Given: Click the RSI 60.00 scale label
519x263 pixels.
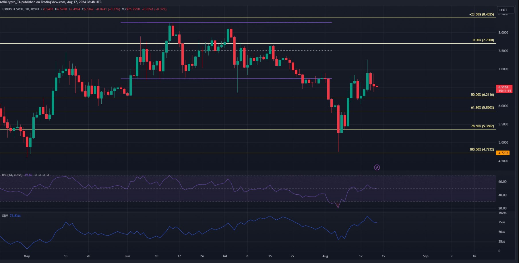Looking at the screenshot, I should pyautogui.click(x=502, y=182).
